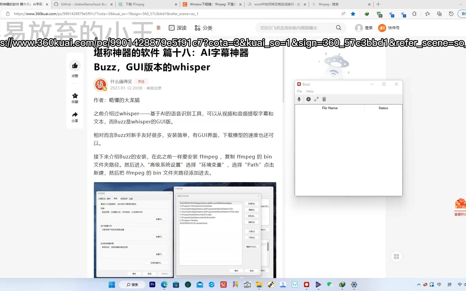Focus the 360kuai search field

coord(295,28)
